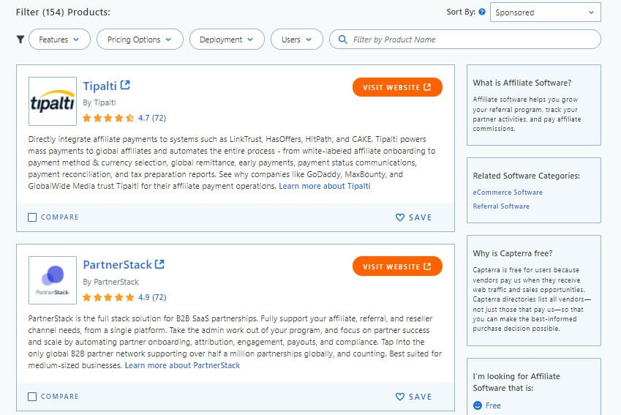
Task: Open the Sort By Sponsored dropdown
Action: coord(544,12)
